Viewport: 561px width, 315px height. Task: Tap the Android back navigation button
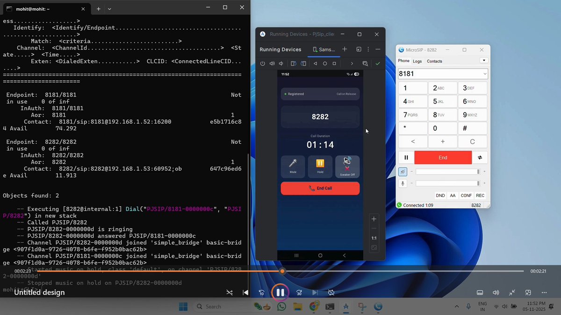[x=345, y=255]
